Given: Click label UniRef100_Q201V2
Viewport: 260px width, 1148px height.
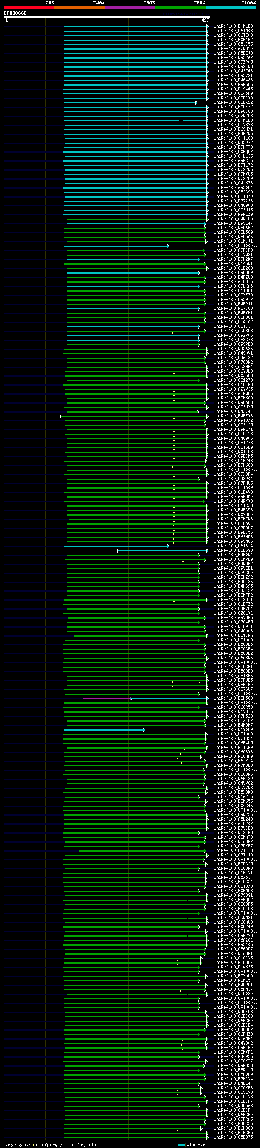Looking at the screenshot, I should click(x=233, y=613).
